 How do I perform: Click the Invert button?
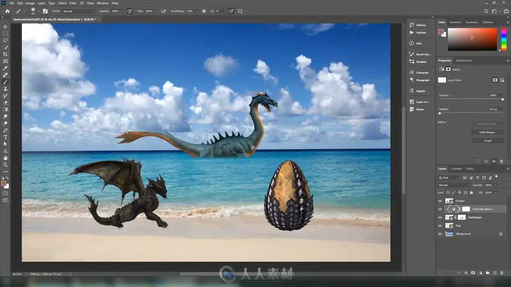pyautogui.click(x=488, y=141)
